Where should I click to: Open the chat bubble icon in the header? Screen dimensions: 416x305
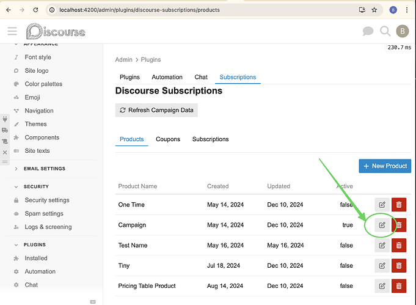point(368,31)
